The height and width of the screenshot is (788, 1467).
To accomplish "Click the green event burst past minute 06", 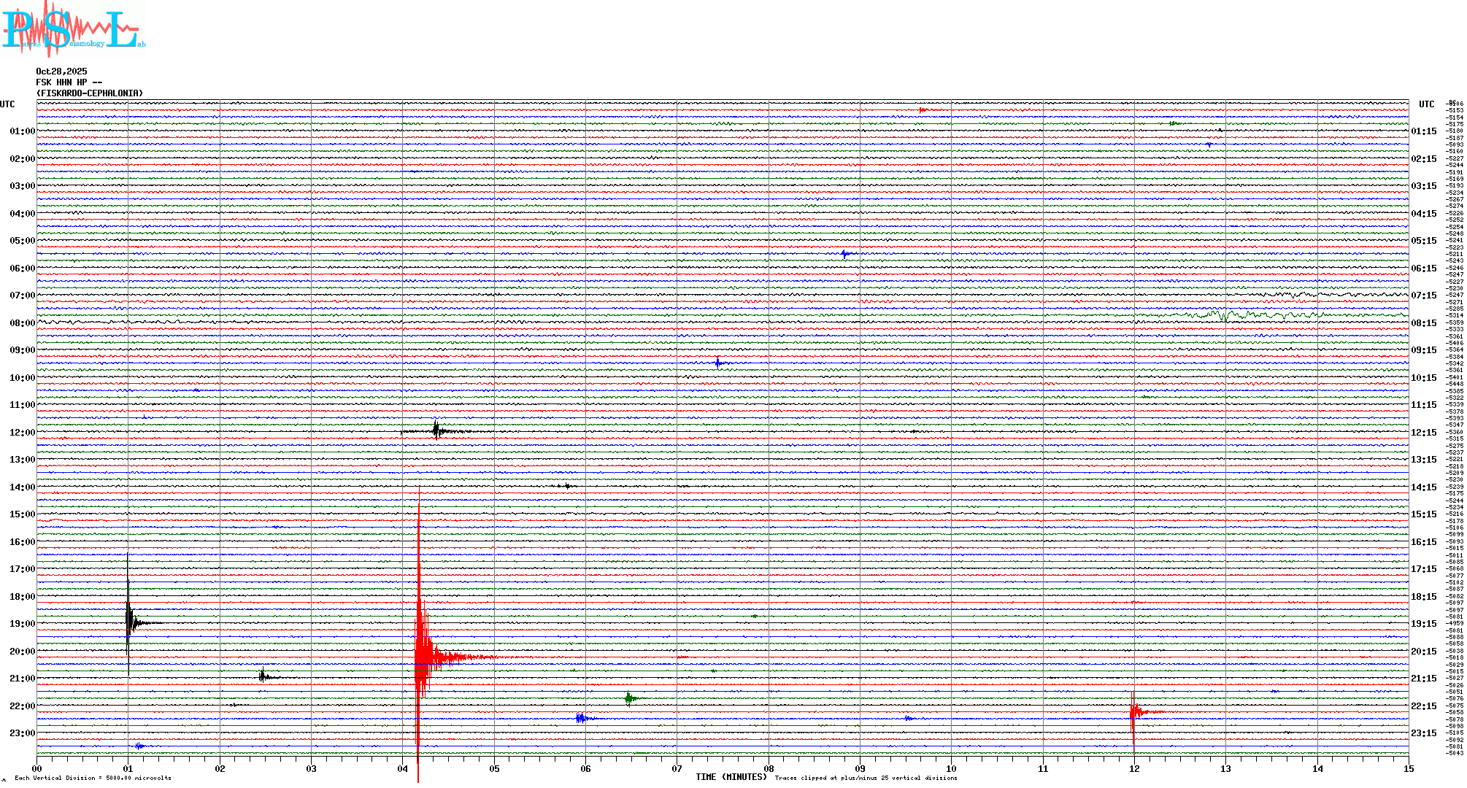I will (x=629, y=698).
